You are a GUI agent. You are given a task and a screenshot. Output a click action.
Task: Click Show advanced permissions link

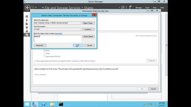coord(146,36)
